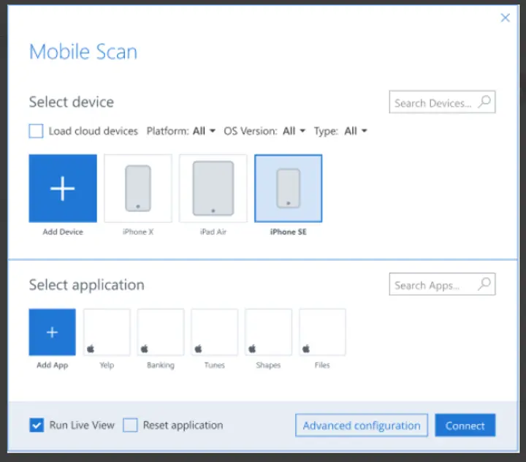Open Advanced configuration
The height and width of the screenshot is (462, 526).
[362, 425]
